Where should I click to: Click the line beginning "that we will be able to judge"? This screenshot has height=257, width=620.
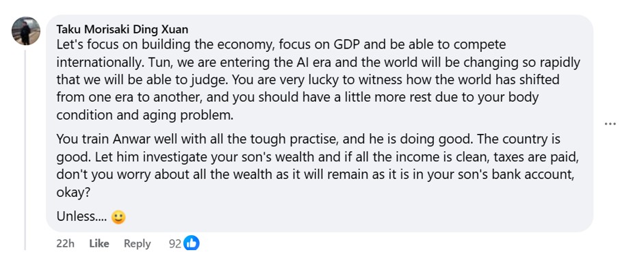pyautogui.click(x=308, y=80)
